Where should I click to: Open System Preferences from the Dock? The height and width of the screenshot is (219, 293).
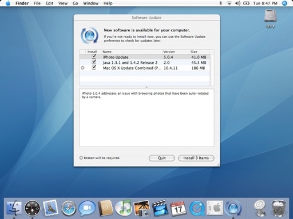[215, 208]
